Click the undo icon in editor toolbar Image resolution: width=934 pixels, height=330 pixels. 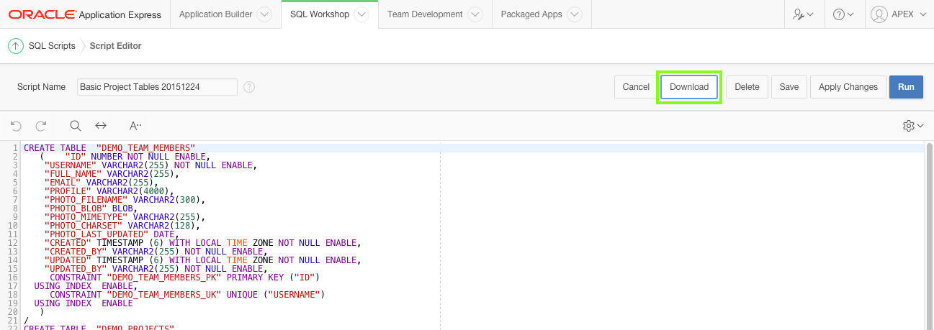(x=16, y=126)
